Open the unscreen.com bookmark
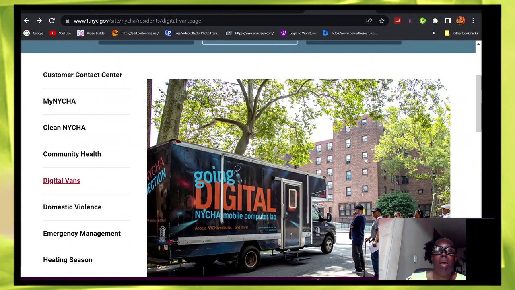The image size is (515, 290). pyautogui.click(x=249, y=33)
